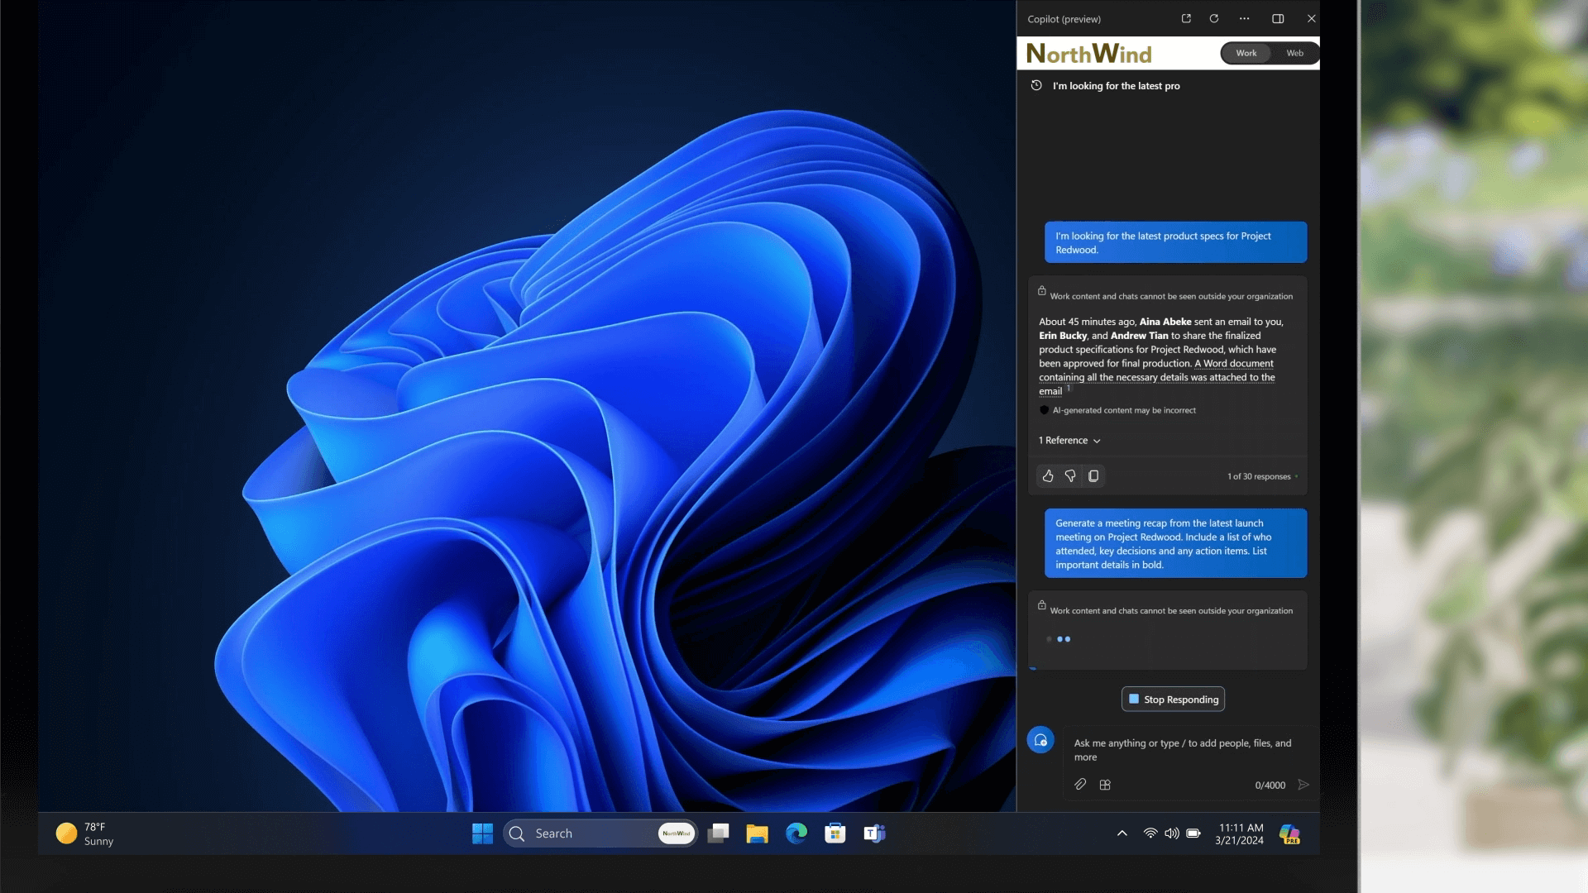
Task: Open the weather widget showing 78°F Sunny
Action: pos(84,833)
